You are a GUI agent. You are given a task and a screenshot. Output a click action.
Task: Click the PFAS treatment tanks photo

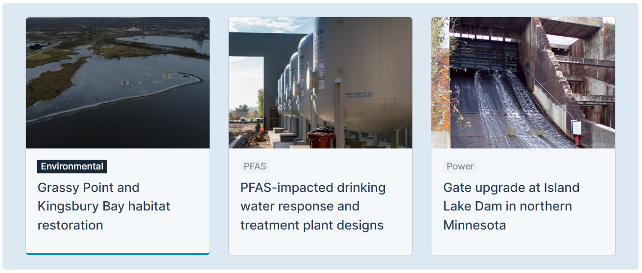[x=320, y=83]
